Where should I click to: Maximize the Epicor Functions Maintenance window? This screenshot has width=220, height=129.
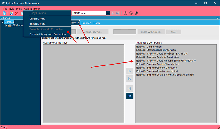coord(205,3)
